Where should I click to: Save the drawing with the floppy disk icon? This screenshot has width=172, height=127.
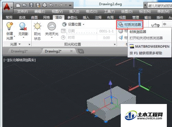pyautogui.click(x=31, y=5)
